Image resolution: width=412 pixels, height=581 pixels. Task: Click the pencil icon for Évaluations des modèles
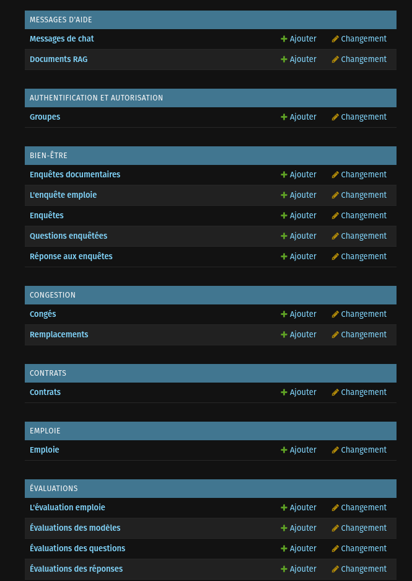(x=335, y=528)
